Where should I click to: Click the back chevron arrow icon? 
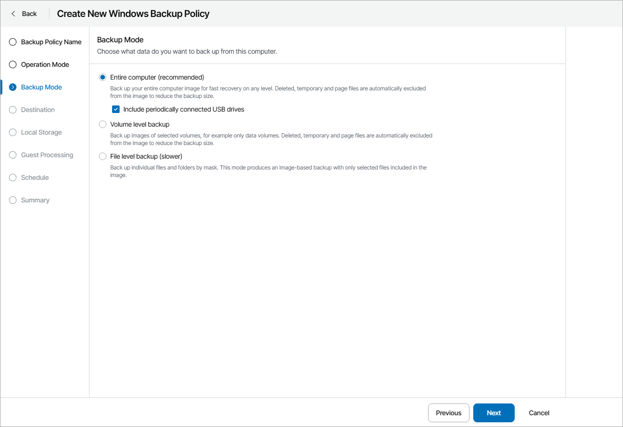click(x=13, y=14)
